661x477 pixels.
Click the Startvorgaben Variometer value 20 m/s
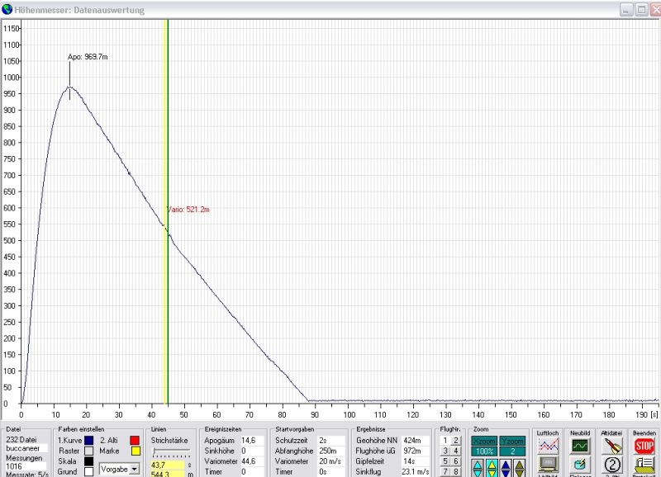pyautogui.click(x=331, y=461)
